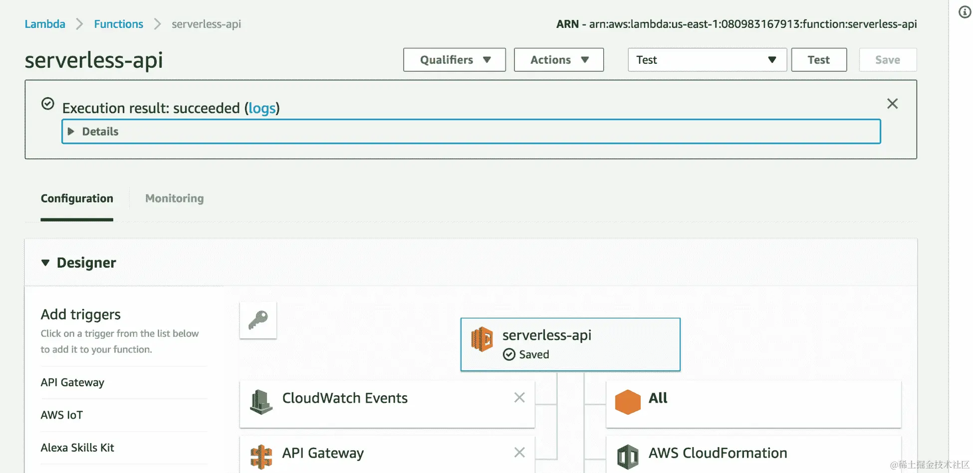
Task: Click the serverless-api breadcrumb text
Action: 206,24
